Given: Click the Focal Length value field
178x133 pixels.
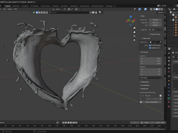Looking at the screenshot, I should 155,20.
